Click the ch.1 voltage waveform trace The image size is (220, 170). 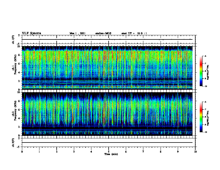[x=107, y=39]
